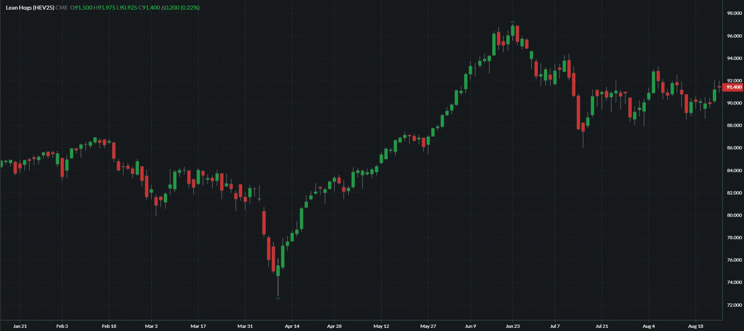Click the open value O91.500 in header
Screen dimensions: 744x331
(x=81, y=8)
